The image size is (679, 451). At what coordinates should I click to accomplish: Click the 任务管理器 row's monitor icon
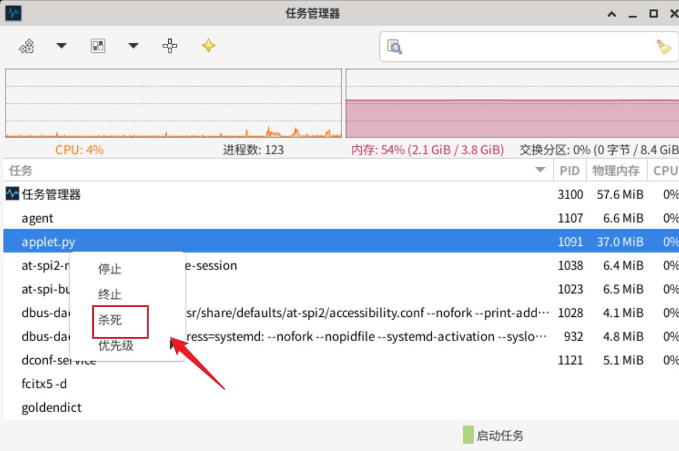coord(12,193)
